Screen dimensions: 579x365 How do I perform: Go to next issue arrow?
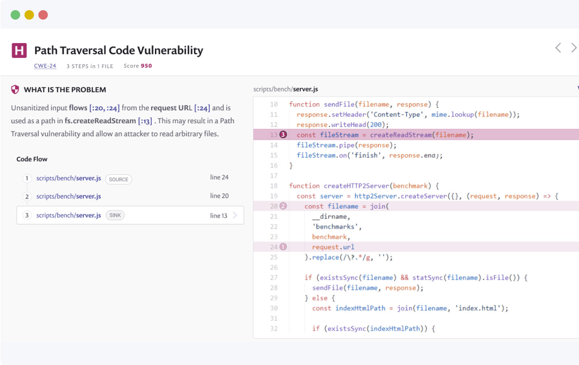click(574, 48)
